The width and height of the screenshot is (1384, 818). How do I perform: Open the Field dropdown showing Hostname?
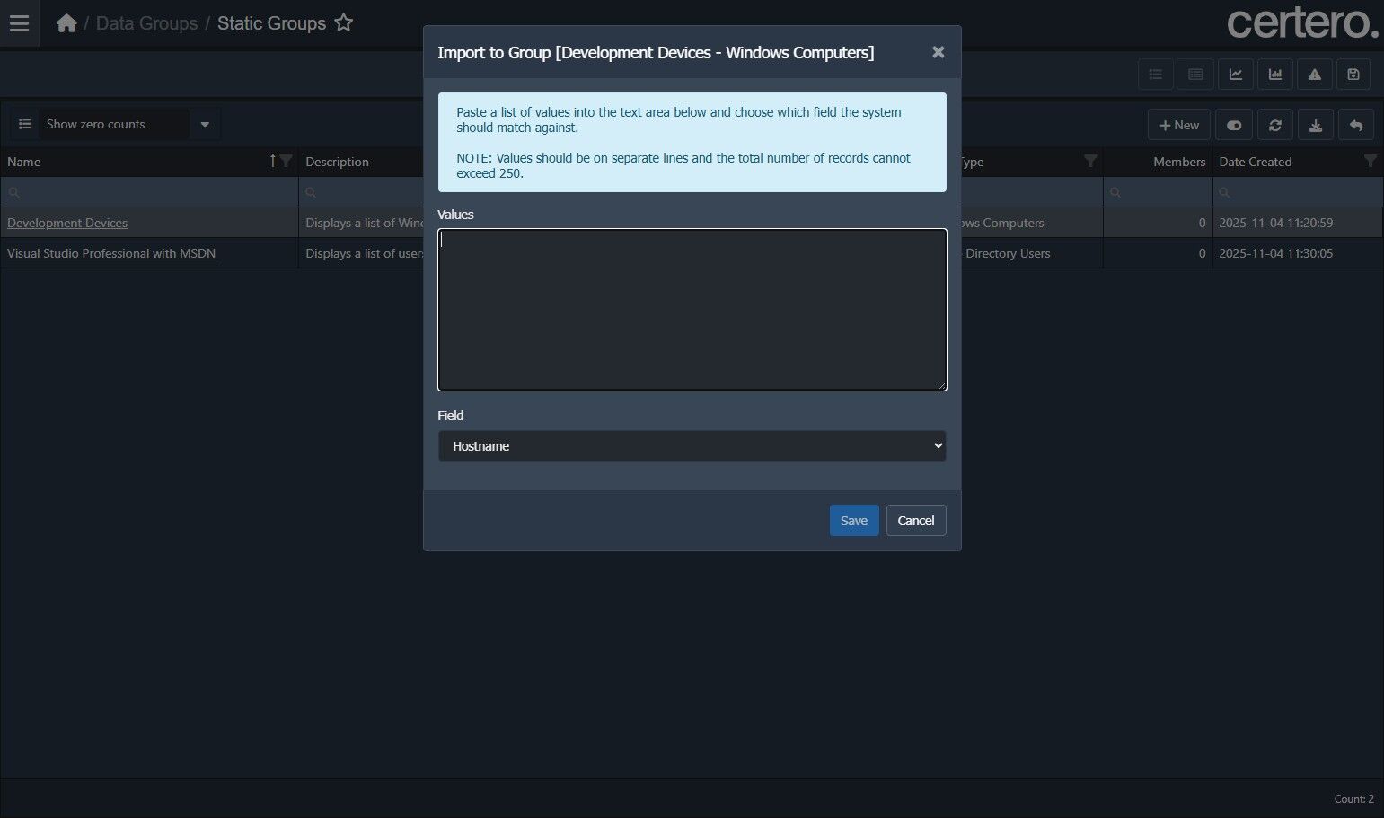coord(692,446)
